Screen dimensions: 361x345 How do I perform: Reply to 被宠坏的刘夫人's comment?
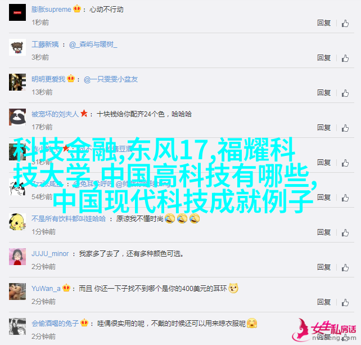point(324,128)
